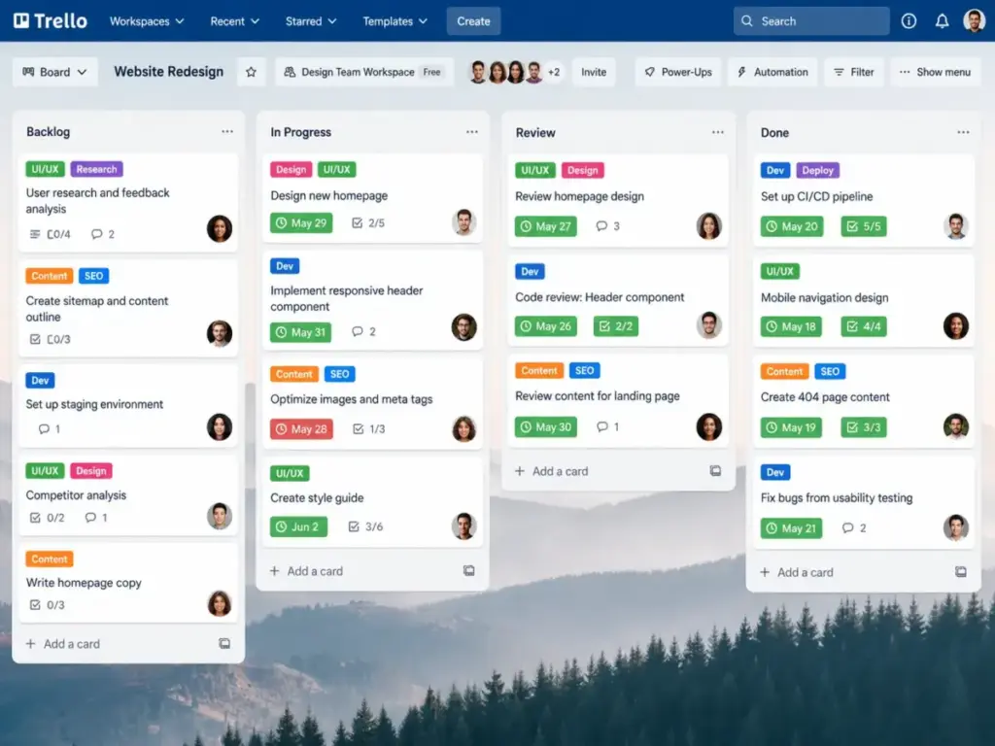995x746 pixels.
Task: Click the Create button
Action: [473, 21]
